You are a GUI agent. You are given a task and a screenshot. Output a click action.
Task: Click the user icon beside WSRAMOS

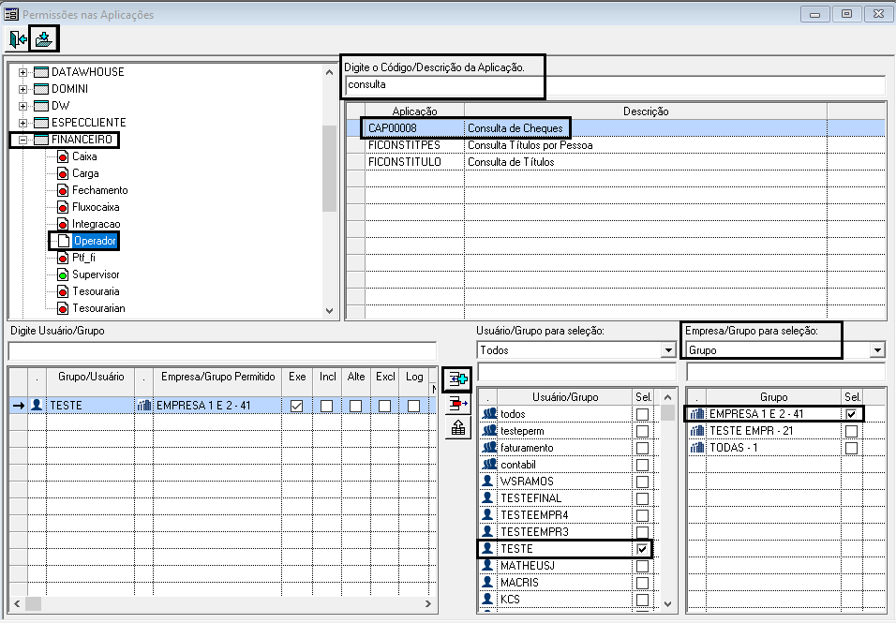[x=487, y=481]
